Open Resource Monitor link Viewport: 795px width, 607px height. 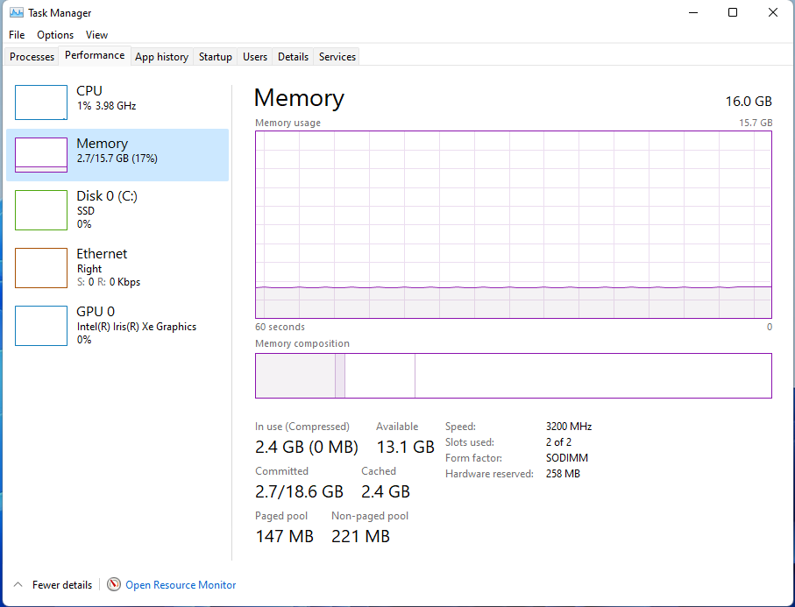coord(181,585)
